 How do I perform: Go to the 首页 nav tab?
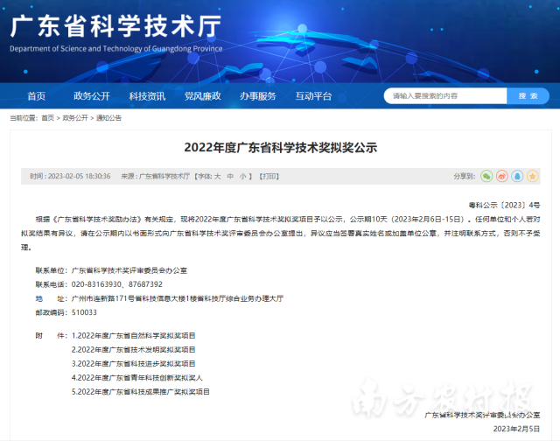point(37,95)
